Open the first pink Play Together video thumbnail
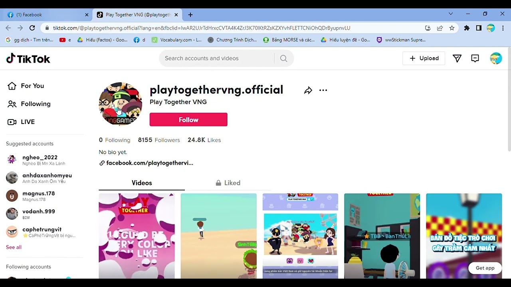The height and width of the screenshot is (287, 511). (137, 236)
